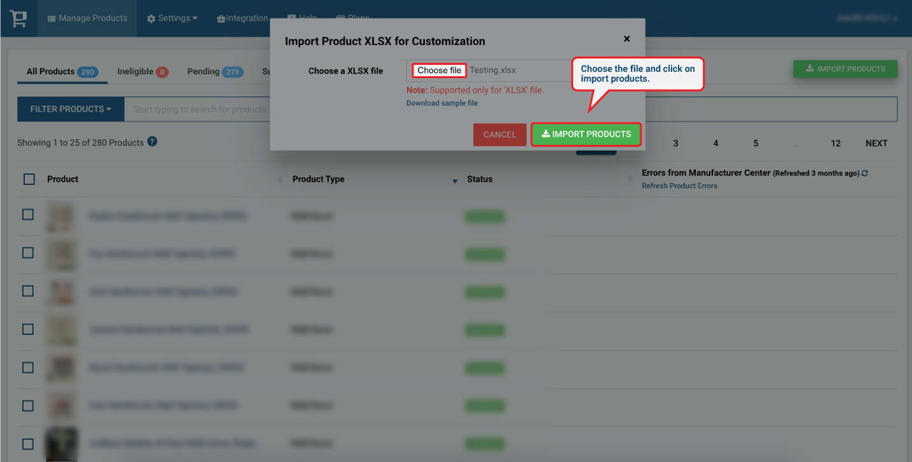Expand the Settings dropdown menu
This screenshot has width=912, height=462.
(x=172, y=18)
